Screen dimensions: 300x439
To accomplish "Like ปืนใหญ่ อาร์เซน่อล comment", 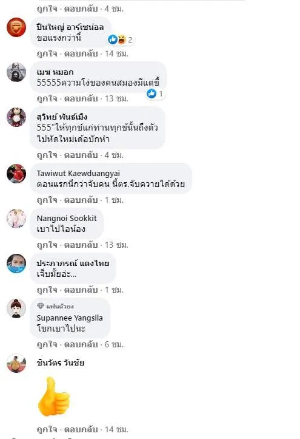I will (x=47, y=53).
